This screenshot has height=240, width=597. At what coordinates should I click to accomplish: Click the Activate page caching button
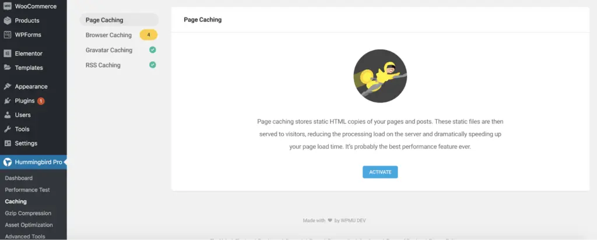point(380,172)
